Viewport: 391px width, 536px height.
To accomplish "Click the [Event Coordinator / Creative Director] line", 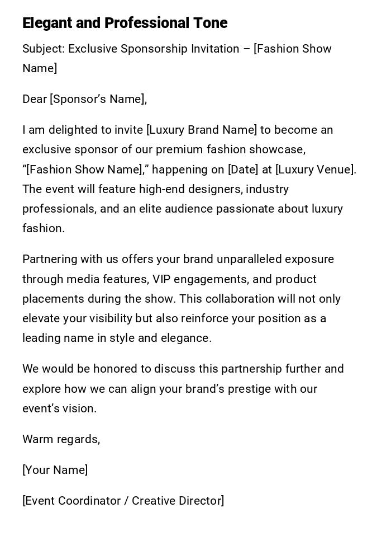I will click(x=123, y=501).
